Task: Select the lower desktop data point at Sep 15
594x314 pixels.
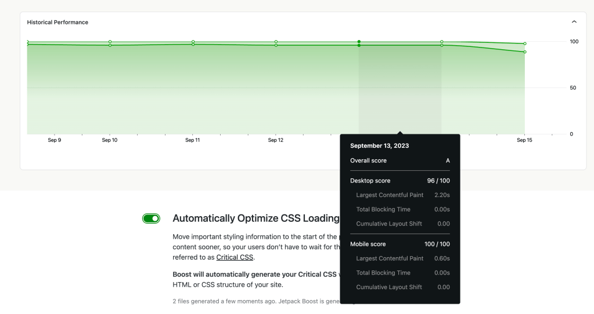Action: click(525, 52)
